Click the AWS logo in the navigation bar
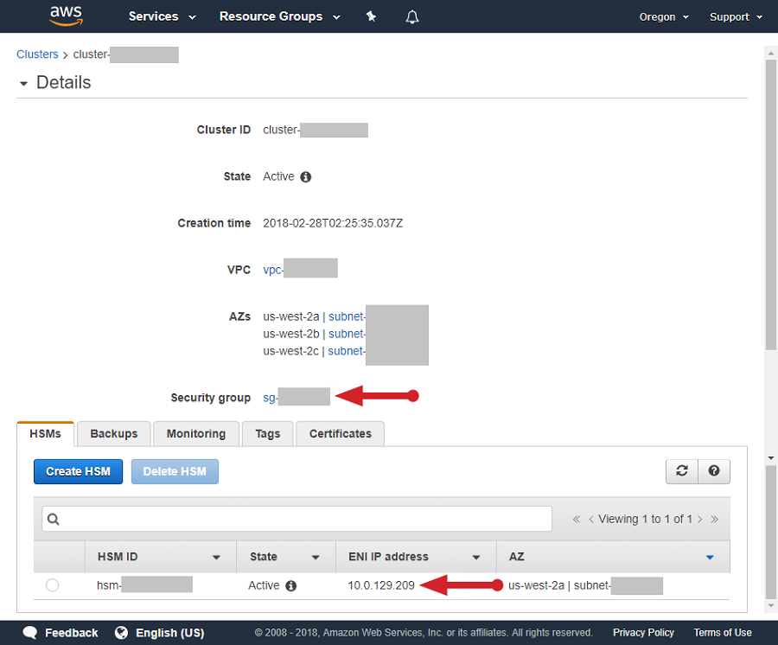 pos(66,16)
